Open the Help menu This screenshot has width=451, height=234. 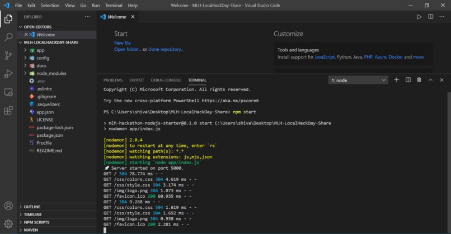pos(133,5)
